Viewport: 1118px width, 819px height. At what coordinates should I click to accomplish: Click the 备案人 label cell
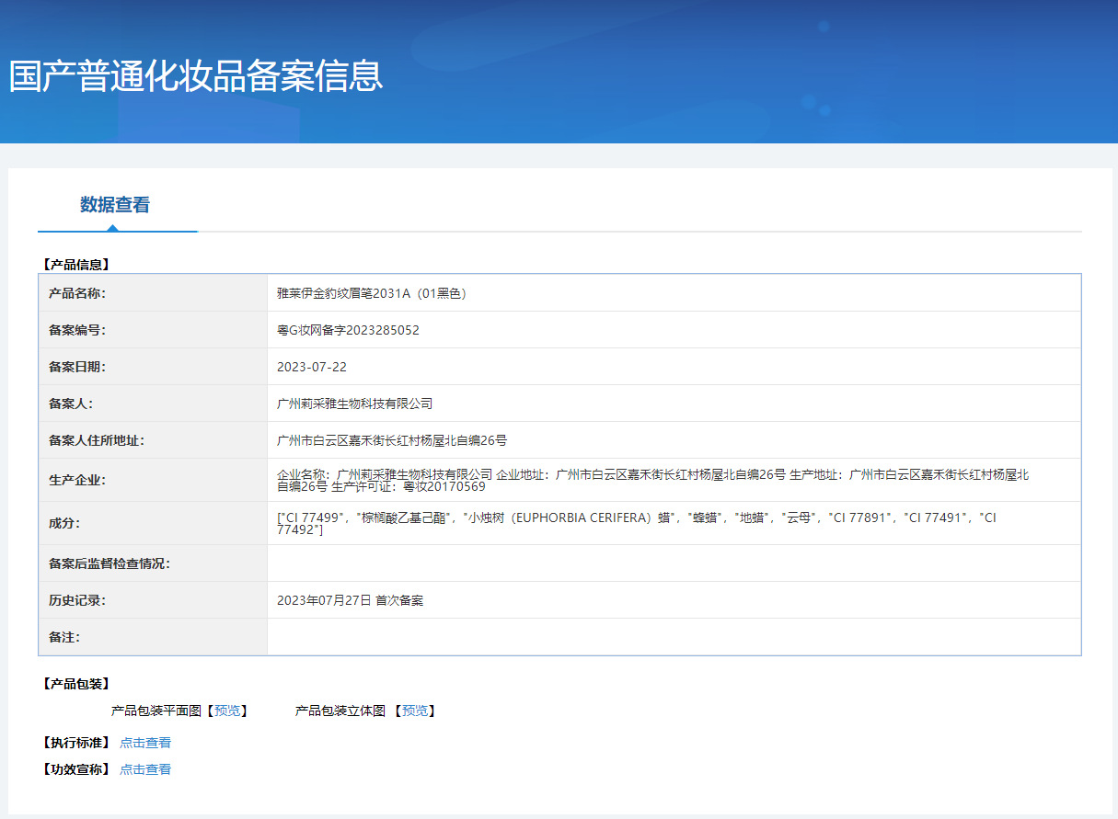[153, 404]
